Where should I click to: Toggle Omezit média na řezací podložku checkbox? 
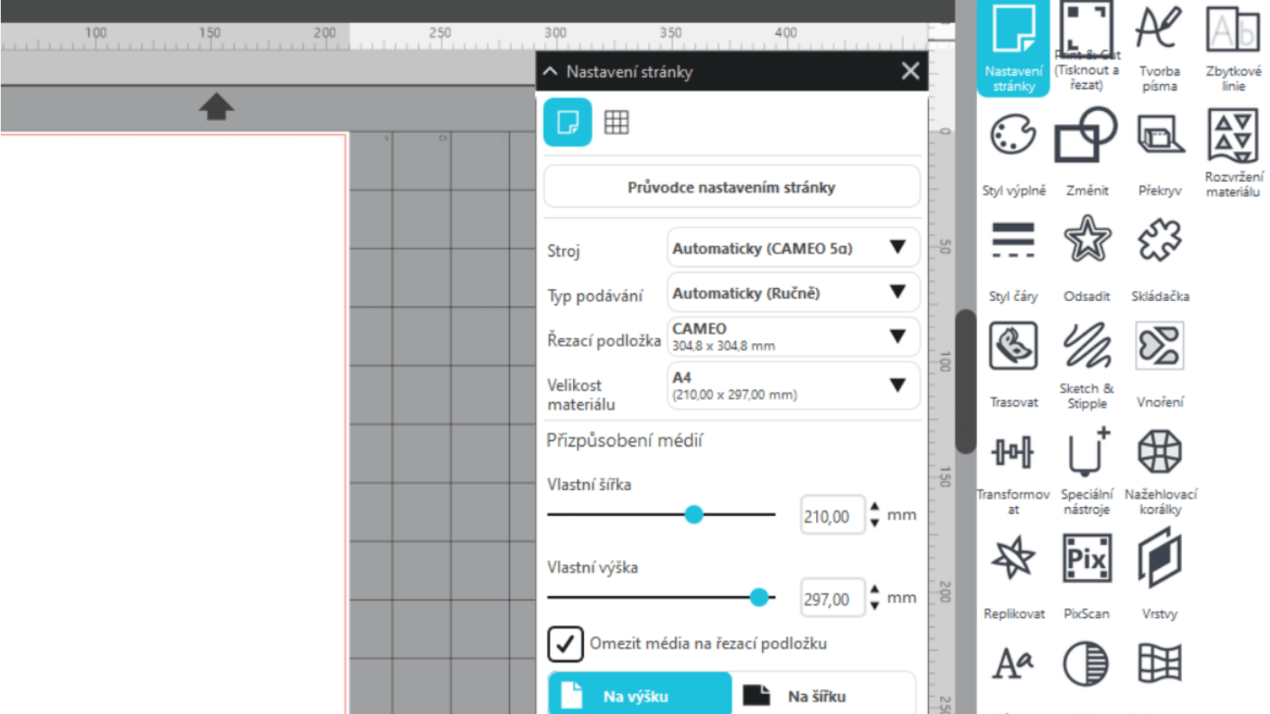click(565, 643)
